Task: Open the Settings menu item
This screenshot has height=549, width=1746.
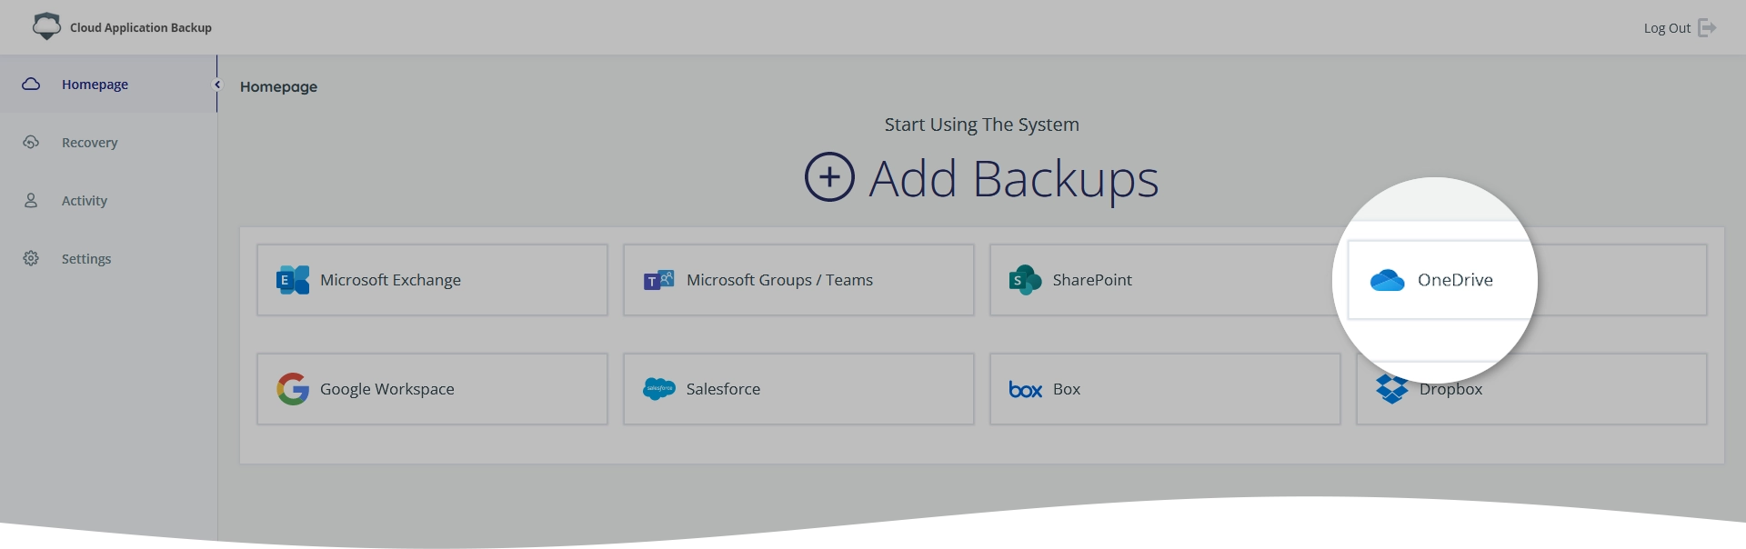Action: pyautogui.click(x=108, y=258)
